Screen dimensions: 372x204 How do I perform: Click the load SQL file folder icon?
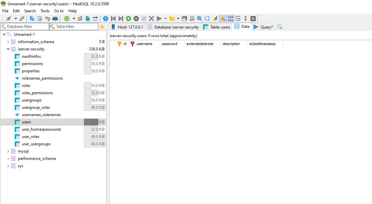[x=172, y=19]
